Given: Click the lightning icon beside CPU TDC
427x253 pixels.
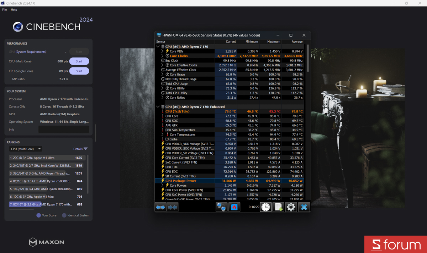Looking at the screenshot, I should coord(163,167).
